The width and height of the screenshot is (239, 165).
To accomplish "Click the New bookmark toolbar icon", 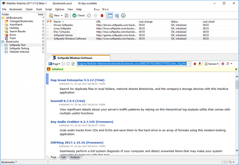I will pos(51,15).
